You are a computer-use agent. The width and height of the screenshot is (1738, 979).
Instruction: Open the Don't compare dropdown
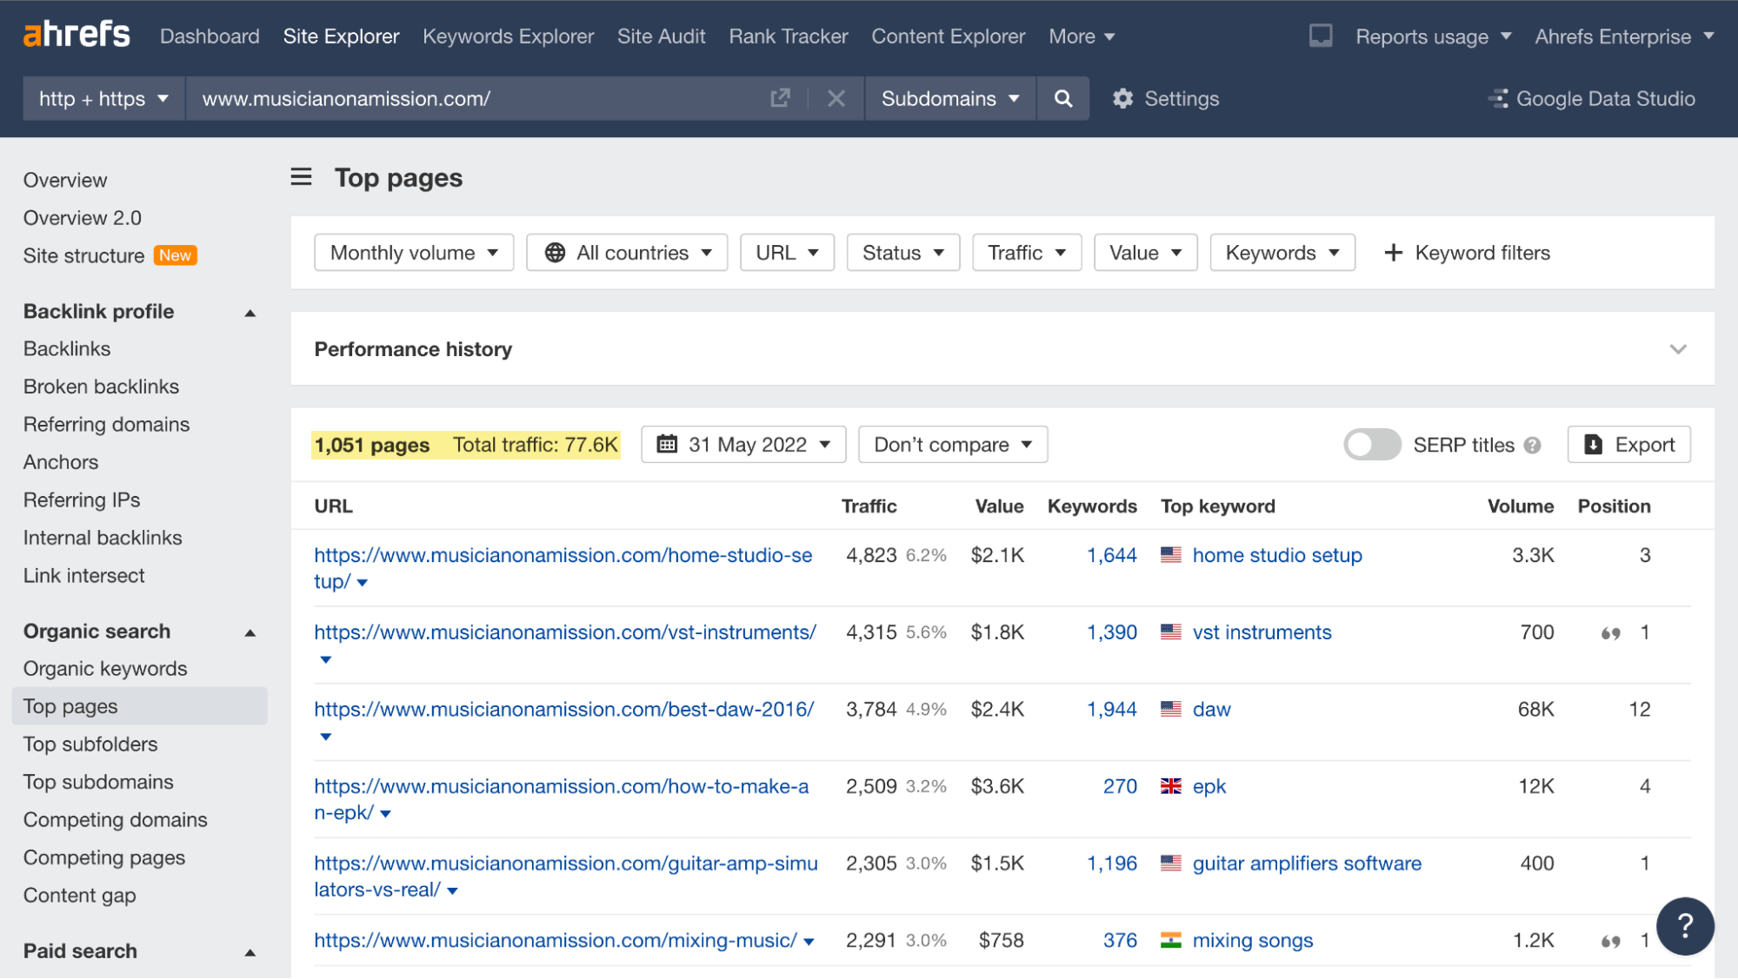pos(953,445)
